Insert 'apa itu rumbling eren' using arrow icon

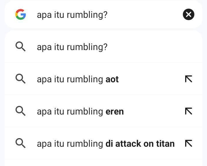(x=189, y=111)
